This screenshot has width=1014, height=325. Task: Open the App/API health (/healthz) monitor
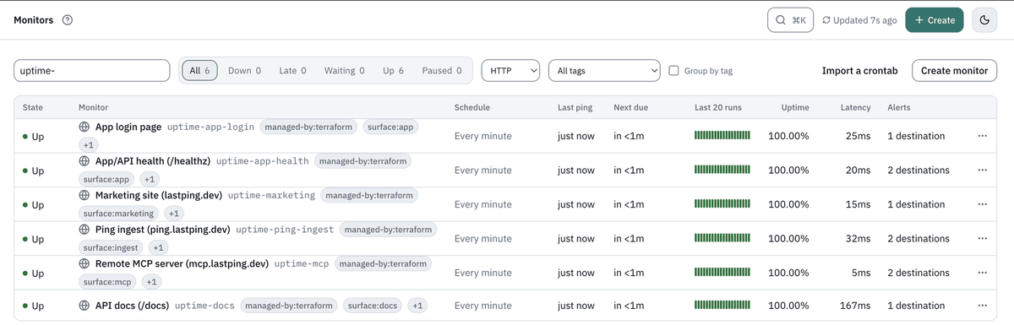tap(153, 160)
